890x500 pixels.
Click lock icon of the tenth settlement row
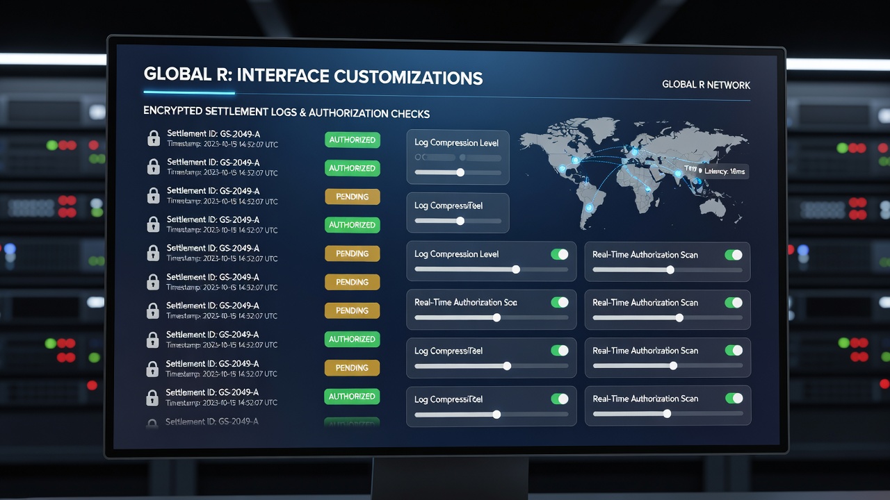click(x=152, y=397)
